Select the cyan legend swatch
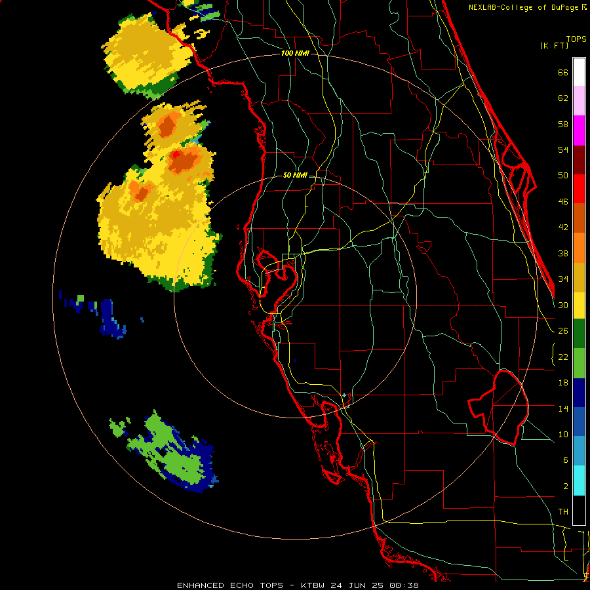590x590 pixels. [579, 481]
